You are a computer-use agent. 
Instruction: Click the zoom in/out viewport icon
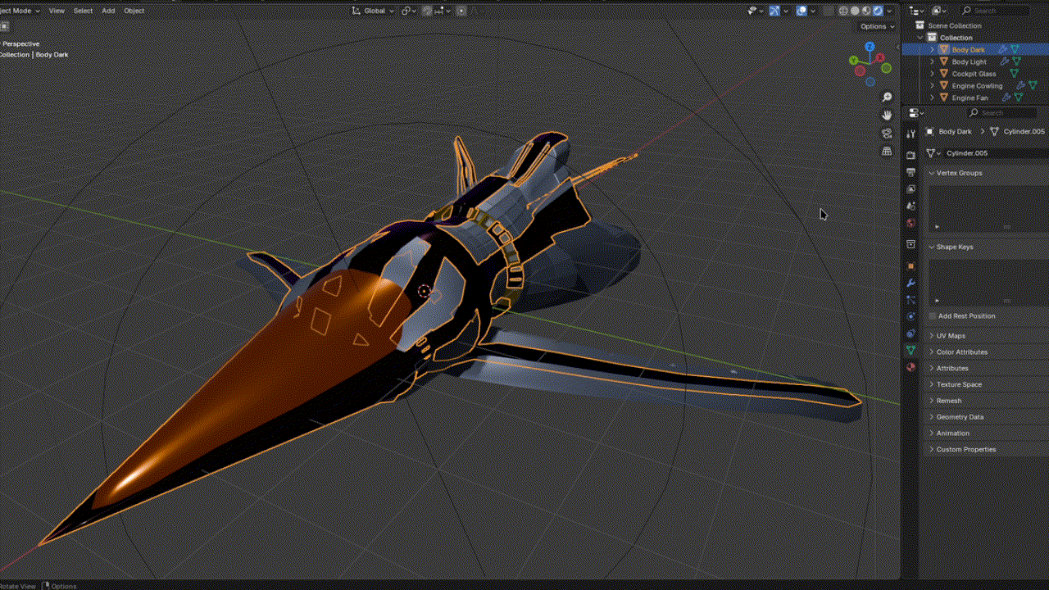887,98
